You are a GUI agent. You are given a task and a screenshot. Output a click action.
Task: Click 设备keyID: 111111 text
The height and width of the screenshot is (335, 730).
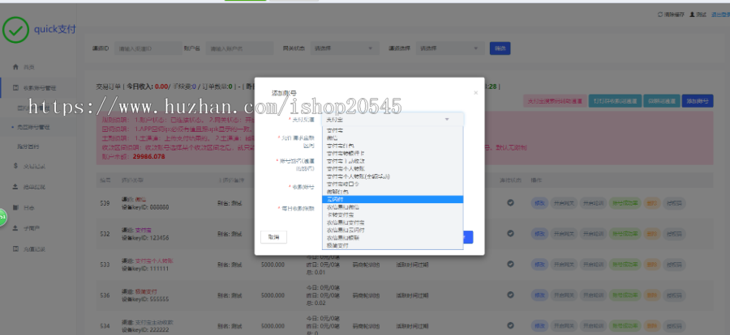[145, 269]
